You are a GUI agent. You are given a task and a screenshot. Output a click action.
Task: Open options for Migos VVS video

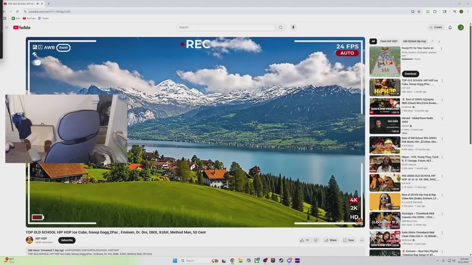click(x=442, y=157)
